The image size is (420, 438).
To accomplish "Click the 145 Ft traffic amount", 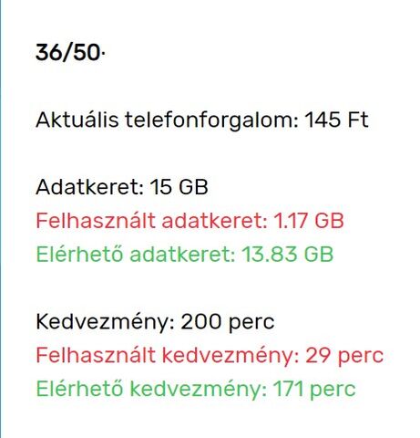I will point(336,120).
